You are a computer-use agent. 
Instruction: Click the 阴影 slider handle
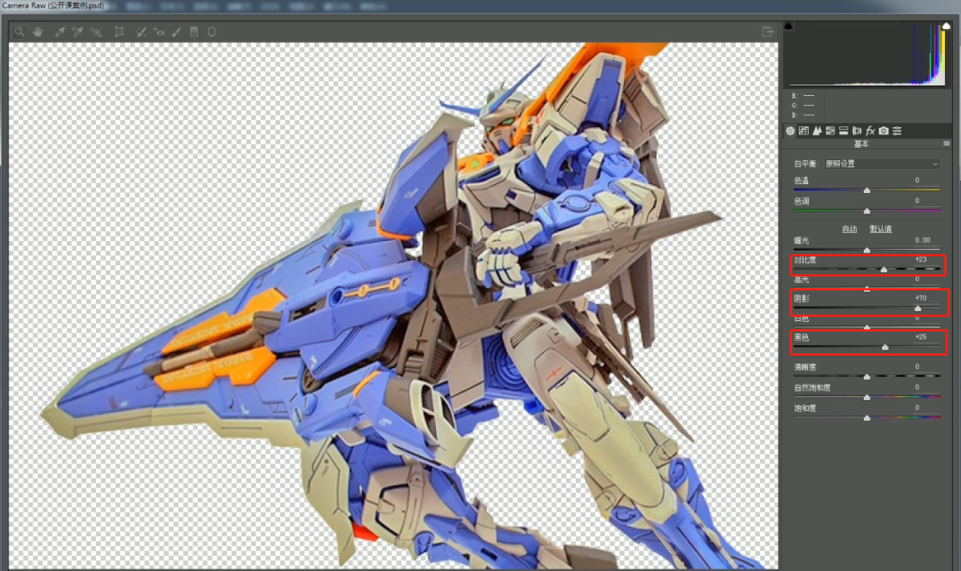(x=917, y=308)
